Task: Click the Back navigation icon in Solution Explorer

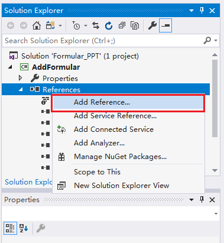Action: click(x=11, y=25)
